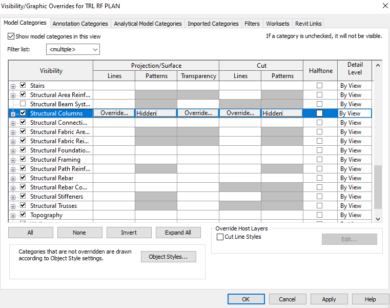Open Object Styles settings
The width and height of the screenshot is (390, 308).
[169, 257]
